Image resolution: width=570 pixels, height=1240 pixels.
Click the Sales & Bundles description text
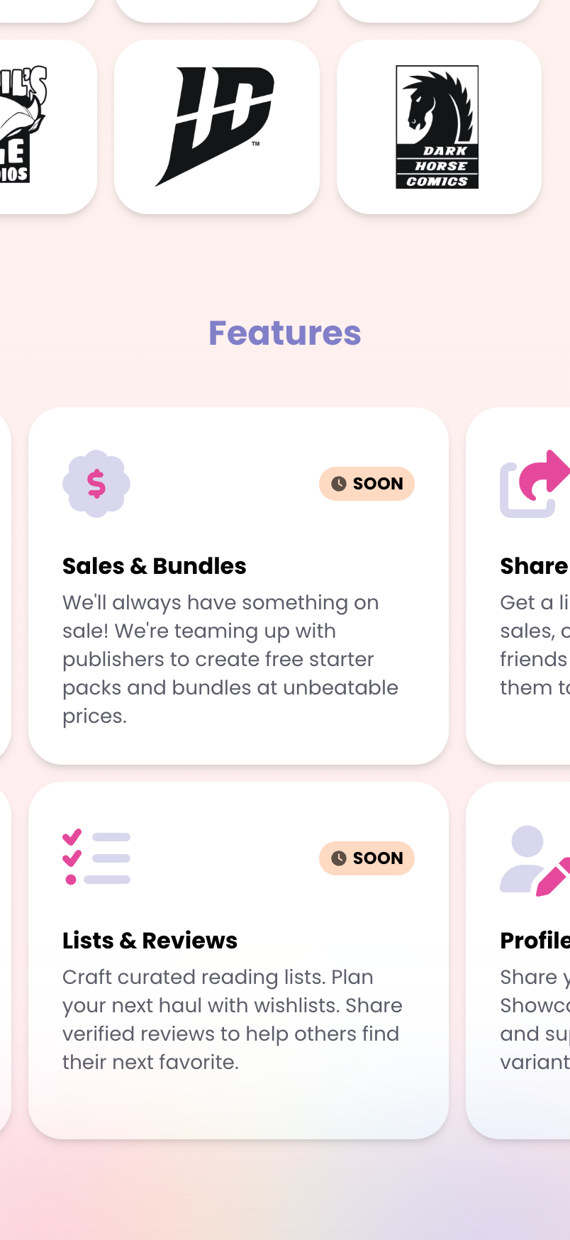coord(230,659)
